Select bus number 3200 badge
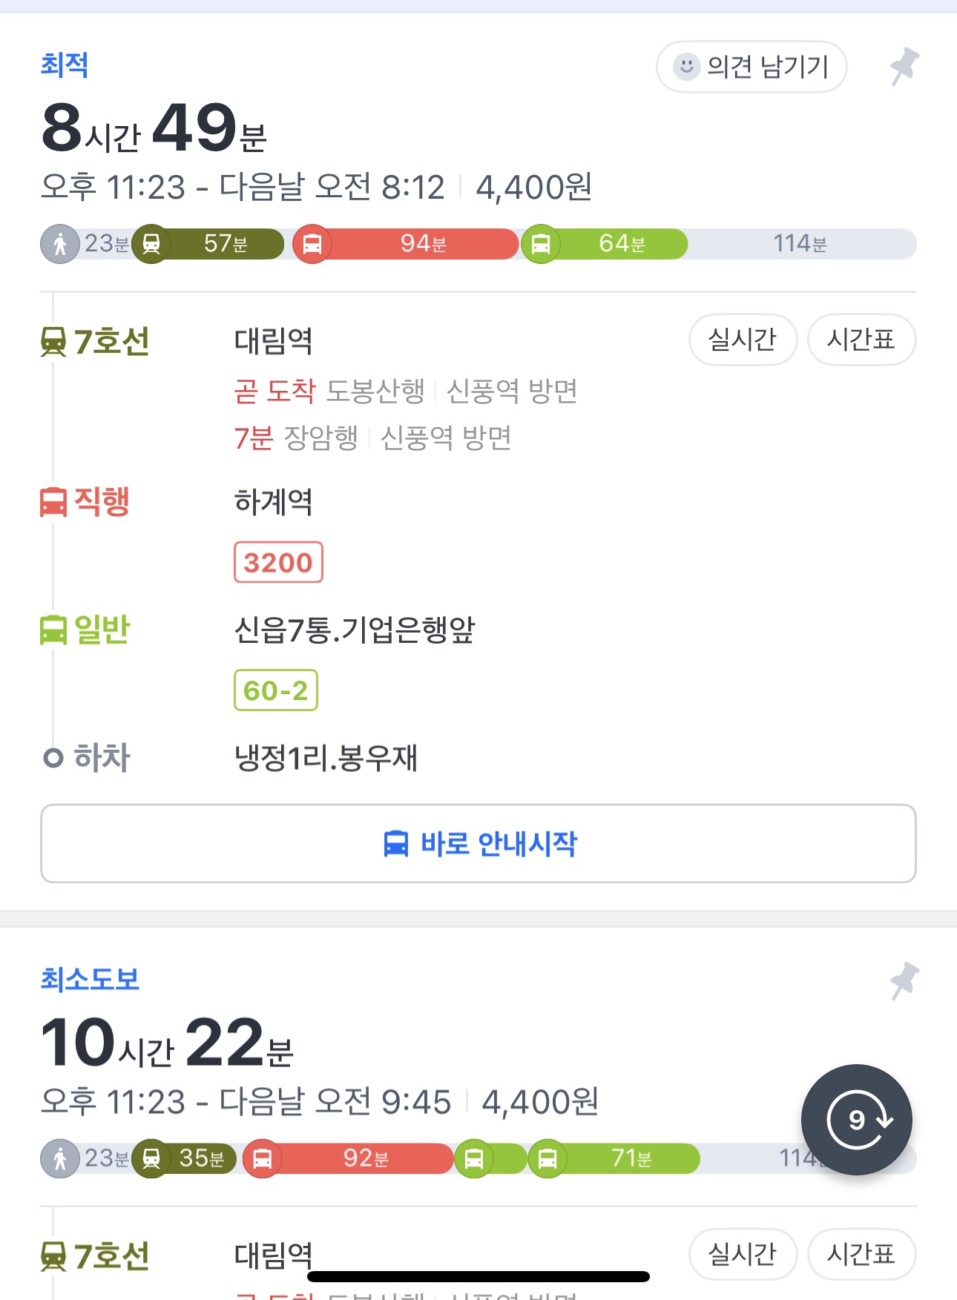Viewport: 957px width, 1300px height. [278, 562]
